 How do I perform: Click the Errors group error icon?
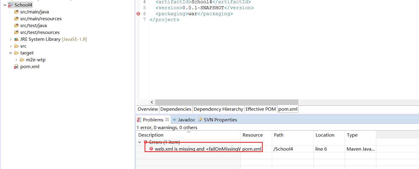tap(146, 142)
